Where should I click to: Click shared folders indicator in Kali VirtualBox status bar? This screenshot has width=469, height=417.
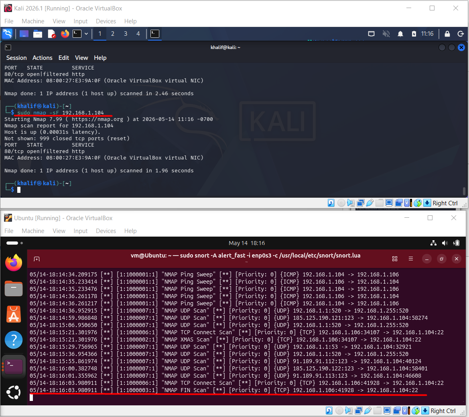pos(380,203)
